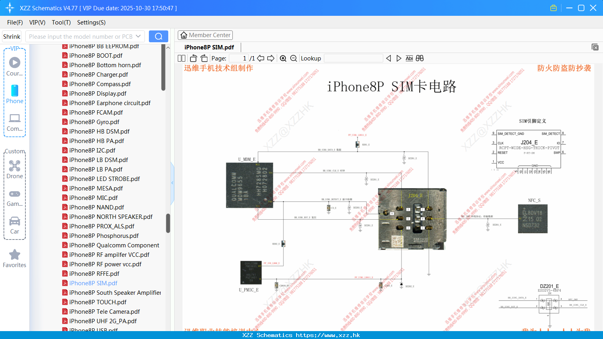The width and height of the screenshot is (603, 339).
Task: Open the Settings(S) menu
Action: pos(91,23)
